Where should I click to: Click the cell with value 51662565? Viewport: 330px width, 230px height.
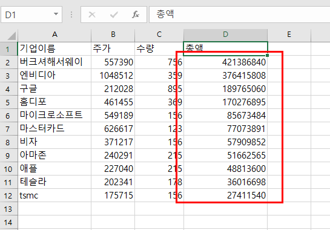click(225, 156)
